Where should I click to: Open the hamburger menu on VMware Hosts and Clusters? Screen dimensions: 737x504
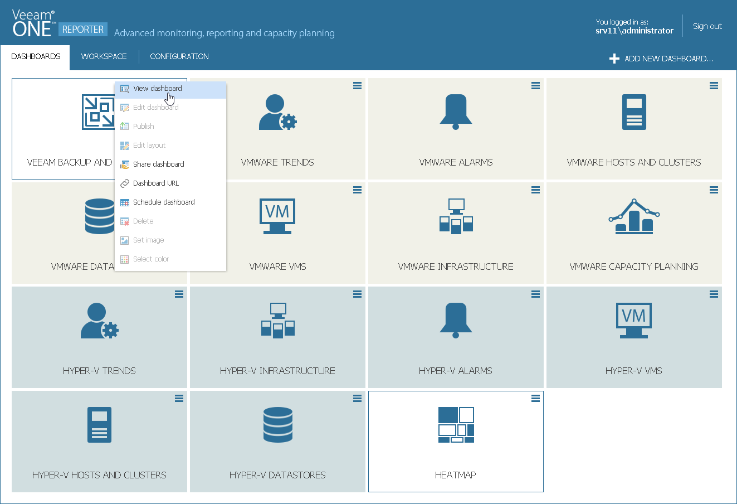pyautogui.click(x=714, y=86)
